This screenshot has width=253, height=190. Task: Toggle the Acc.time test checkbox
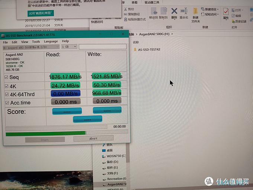tap(7, 102)
